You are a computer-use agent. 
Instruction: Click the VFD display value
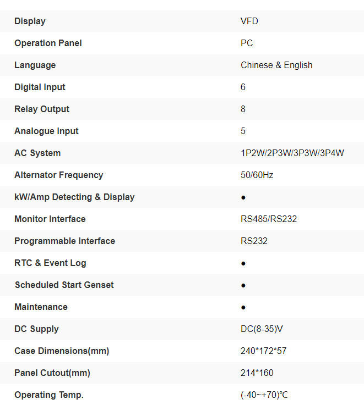tap(249, 21)
